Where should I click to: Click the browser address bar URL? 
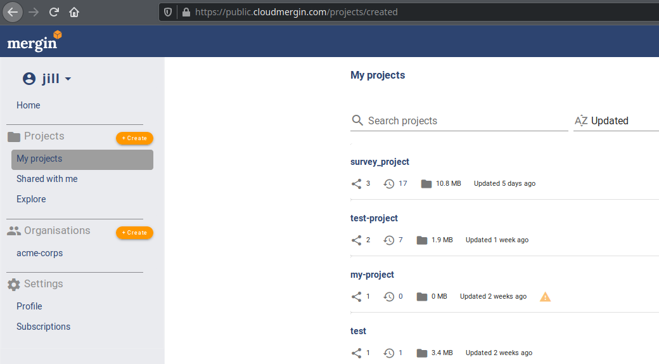click(x=297, y=12)
